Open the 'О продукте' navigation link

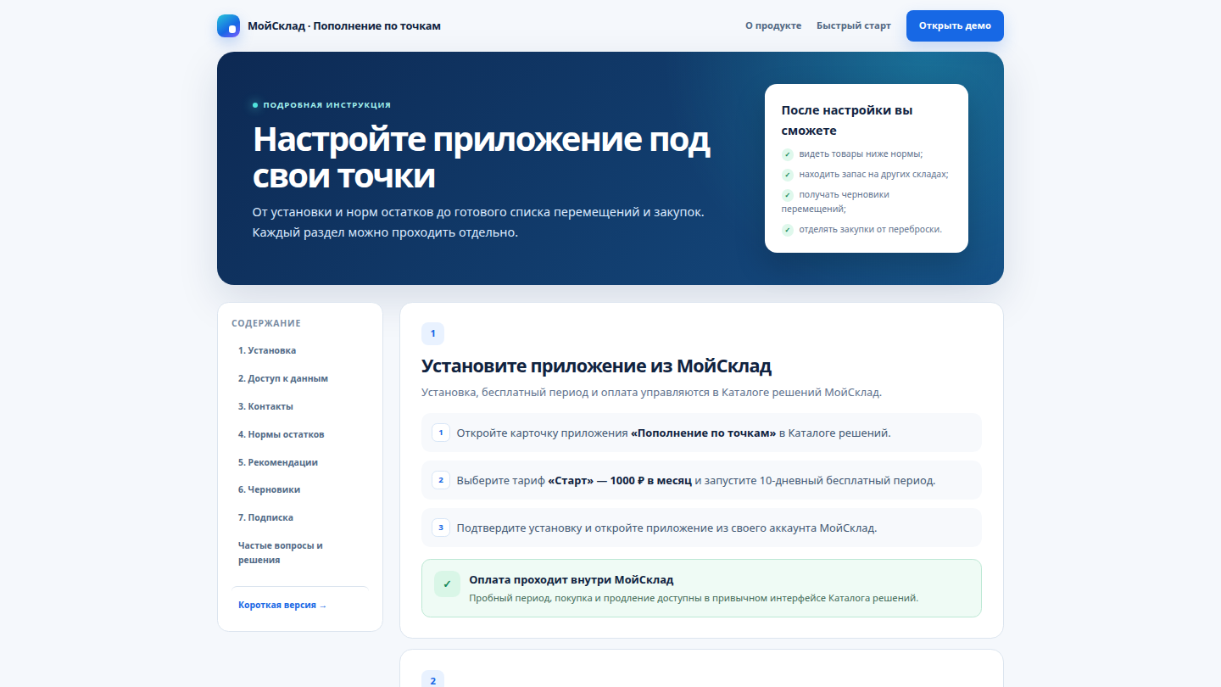point(773,25)
